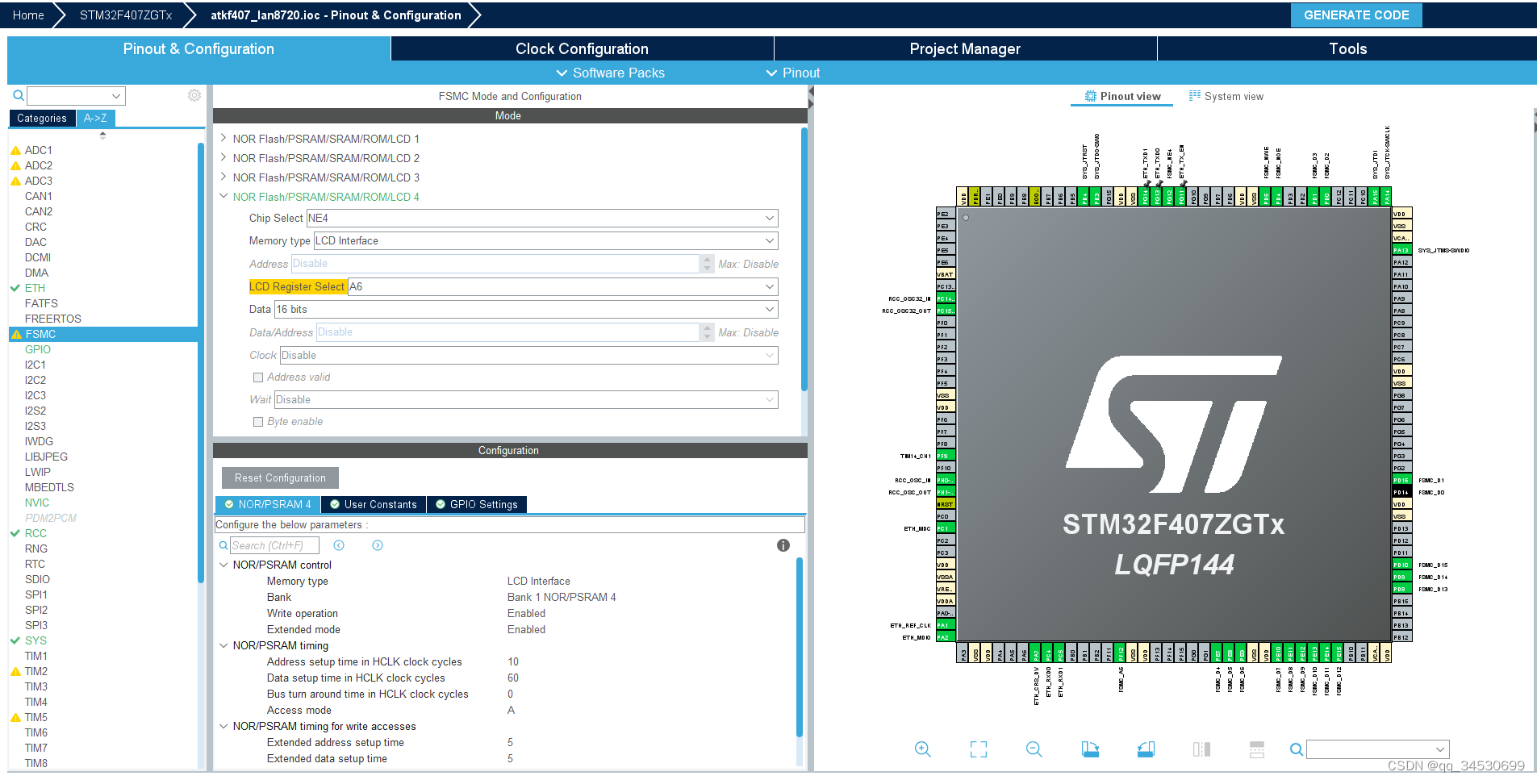Click the Search (Ctrl+F) parameter field
Viewport: 1537px width, 780px height.
(x=274, y=545)
